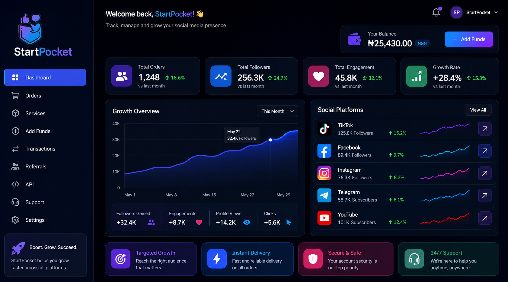Click the Secure & Safe shield icon
Screen dimensions: 508x282
click(x=313, y=259)
